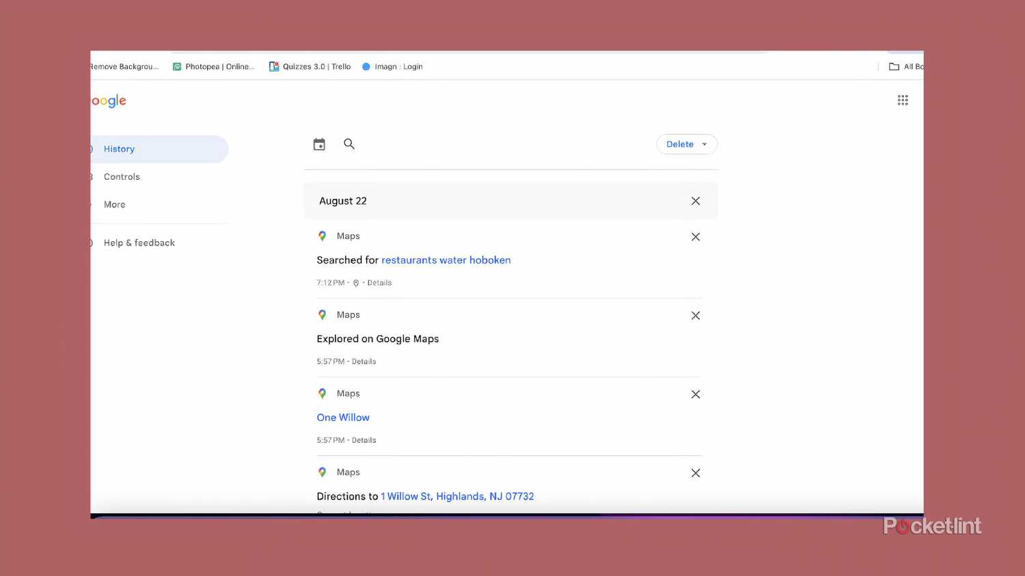Image resolution: width=1025 pixels, height=576 pixels.
Task: Select the History item in the sidebar
Action: 119,148
